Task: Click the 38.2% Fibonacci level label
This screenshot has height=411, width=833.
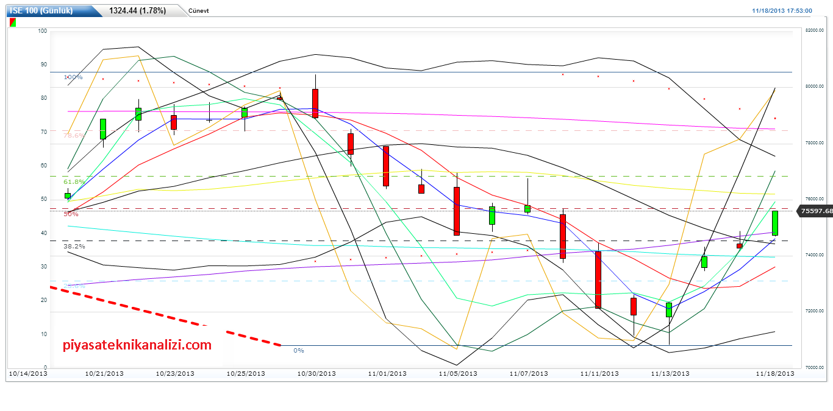Action: point(74,246)
